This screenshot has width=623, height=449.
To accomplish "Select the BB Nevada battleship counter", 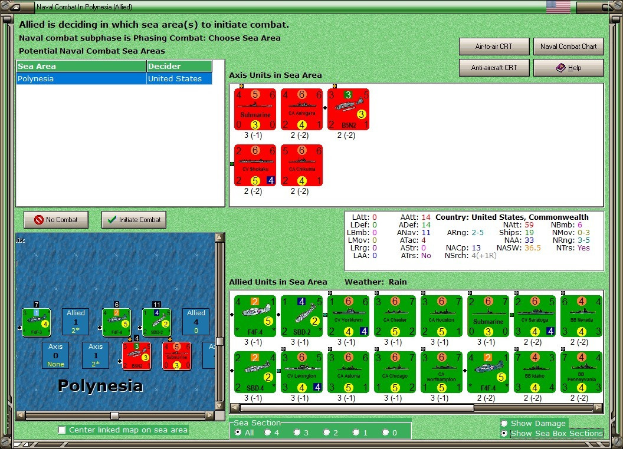I will [581, 316].
